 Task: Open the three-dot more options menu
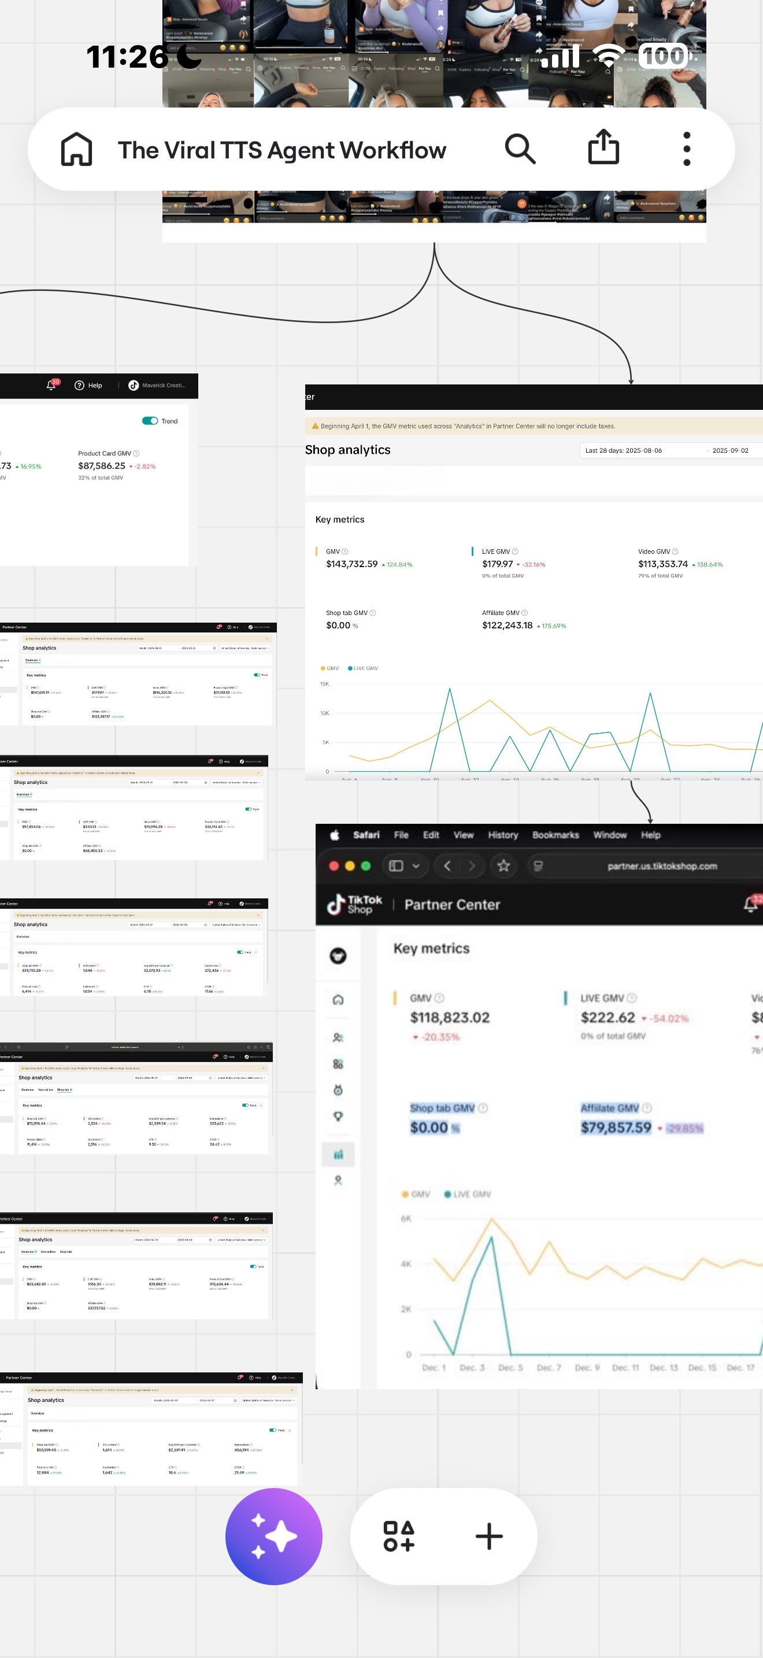687,149
